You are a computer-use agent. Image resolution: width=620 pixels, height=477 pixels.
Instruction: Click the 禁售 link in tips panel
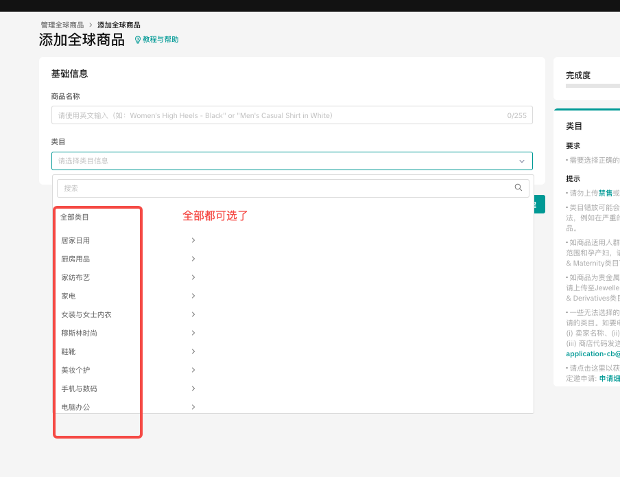point(606,193)
